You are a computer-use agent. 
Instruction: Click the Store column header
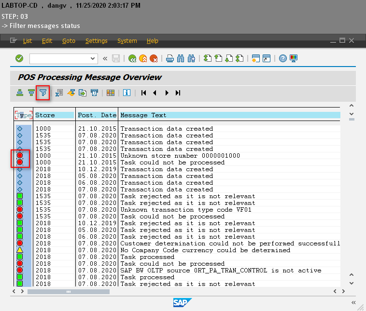[54, 115]
